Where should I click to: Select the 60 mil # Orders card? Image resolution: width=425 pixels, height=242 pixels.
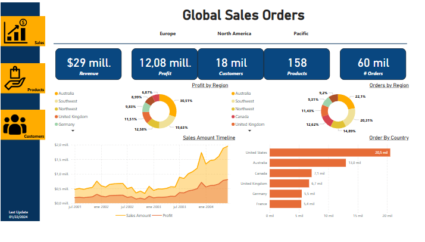pos(373,64)
